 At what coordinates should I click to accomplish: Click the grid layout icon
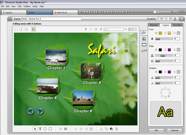pos(91,129)
